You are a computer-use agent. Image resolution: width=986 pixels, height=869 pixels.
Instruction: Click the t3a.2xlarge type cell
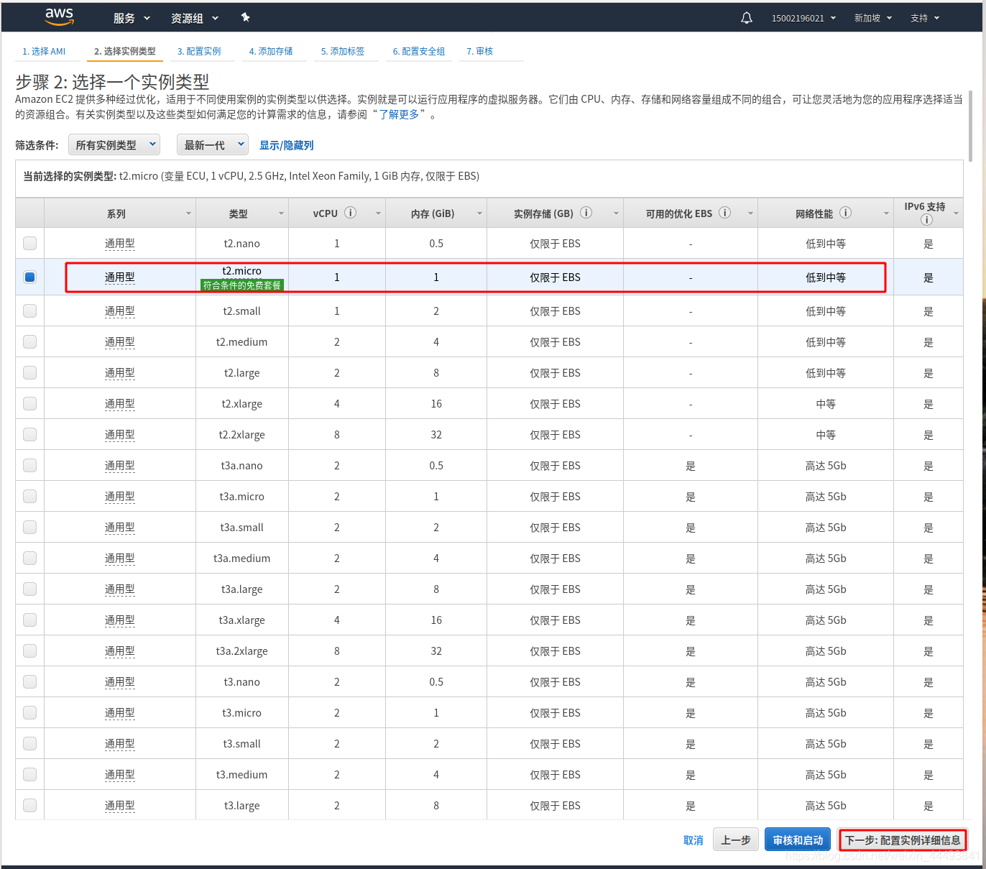coord(241,650)
